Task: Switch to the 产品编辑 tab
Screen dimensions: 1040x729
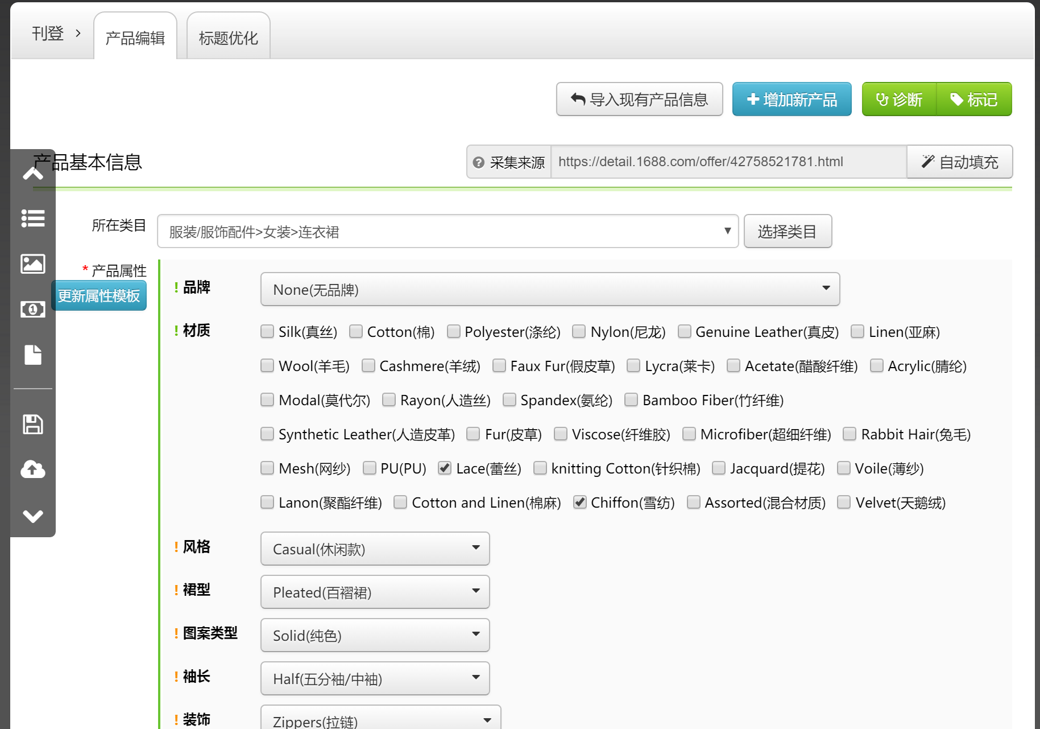Action: [x=135, y=36]
